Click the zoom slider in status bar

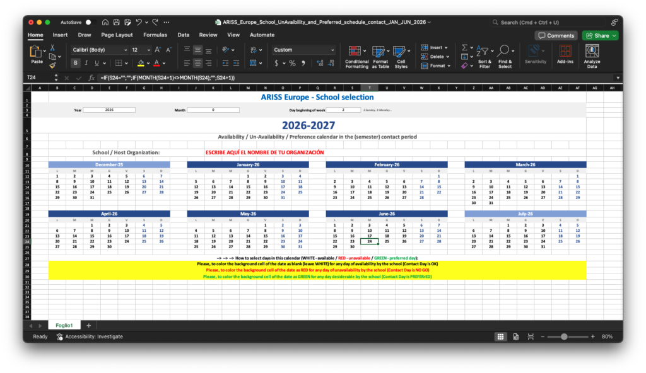pos(564,336)
